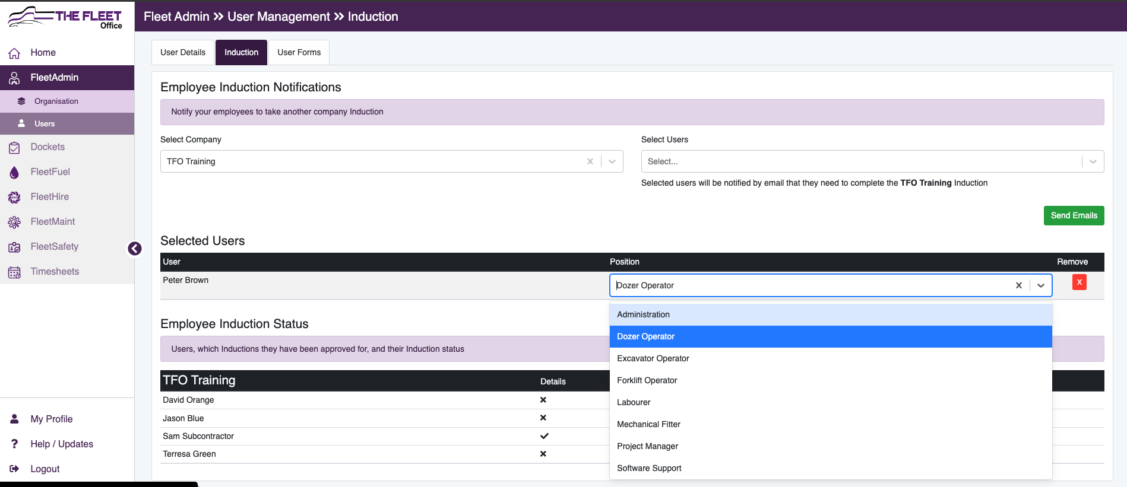The width and height of the screenshot is (1127, 487).
Task: Choose Labourer from the position list
Action: tap(831, 402)
